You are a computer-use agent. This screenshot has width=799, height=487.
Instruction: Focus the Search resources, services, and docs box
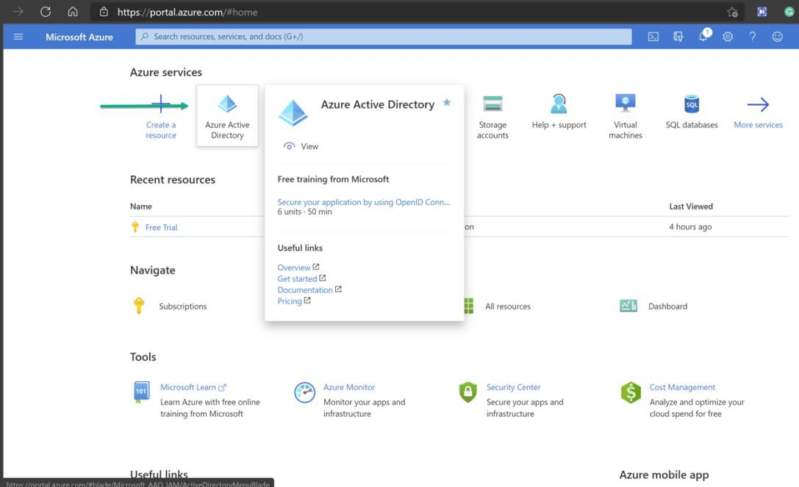coord(383,37)
